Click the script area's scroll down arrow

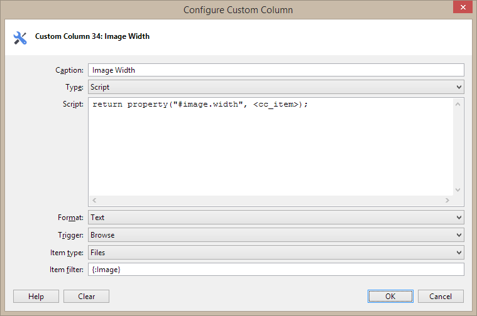point(458,189)
